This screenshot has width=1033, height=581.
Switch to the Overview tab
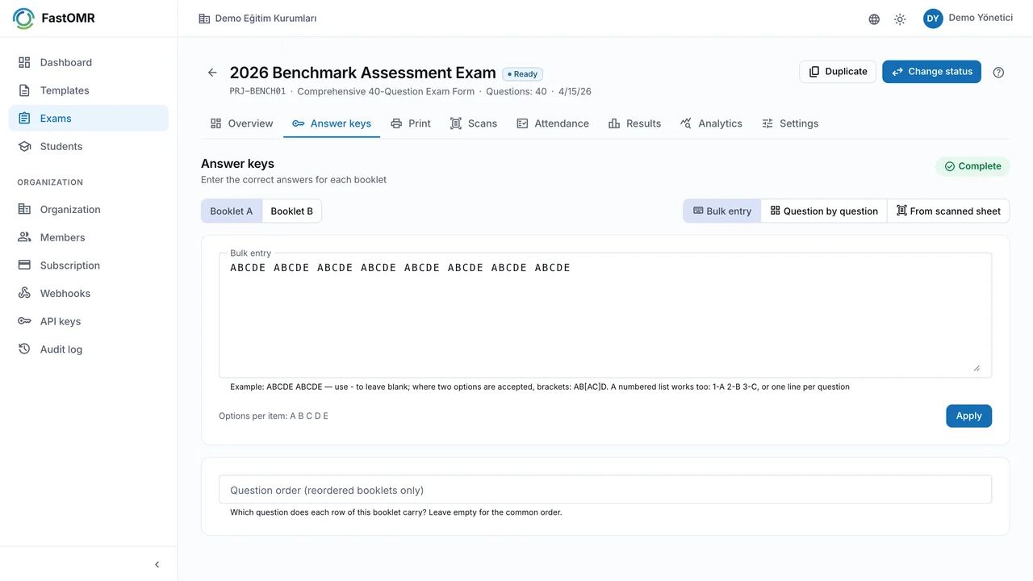(x=241, y=123)
